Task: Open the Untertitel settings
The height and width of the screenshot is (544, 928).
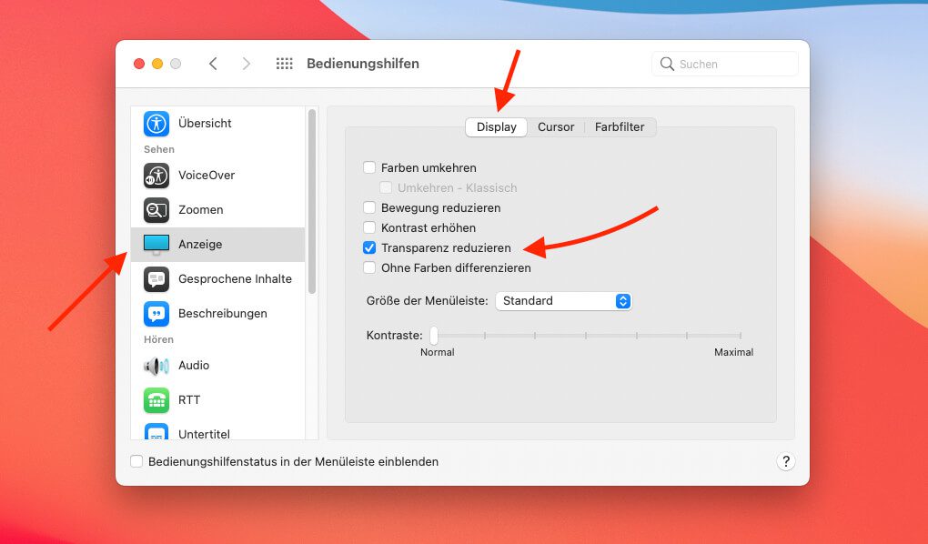Action: tap(156, 434)
